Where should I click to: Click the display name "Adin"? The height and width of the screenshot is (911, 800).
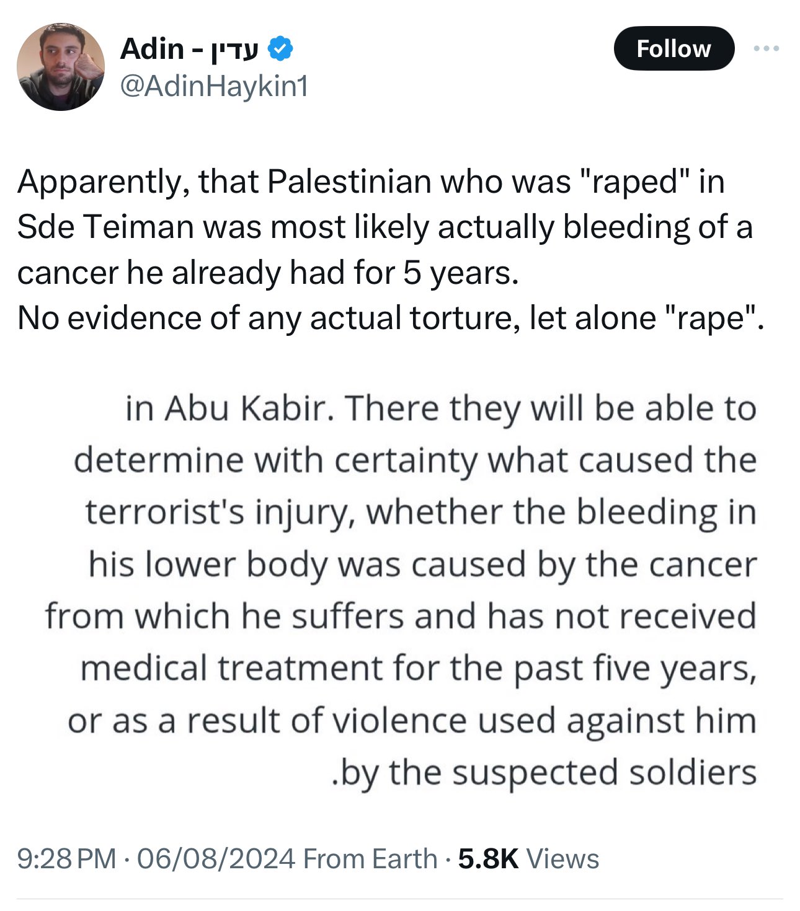[x=152, y=48]
